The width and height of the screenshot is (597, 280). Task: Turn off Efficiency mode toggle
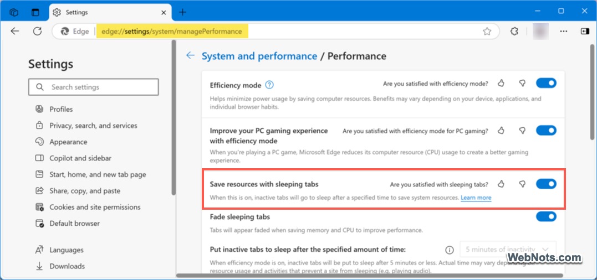click(x=546, y=83)
